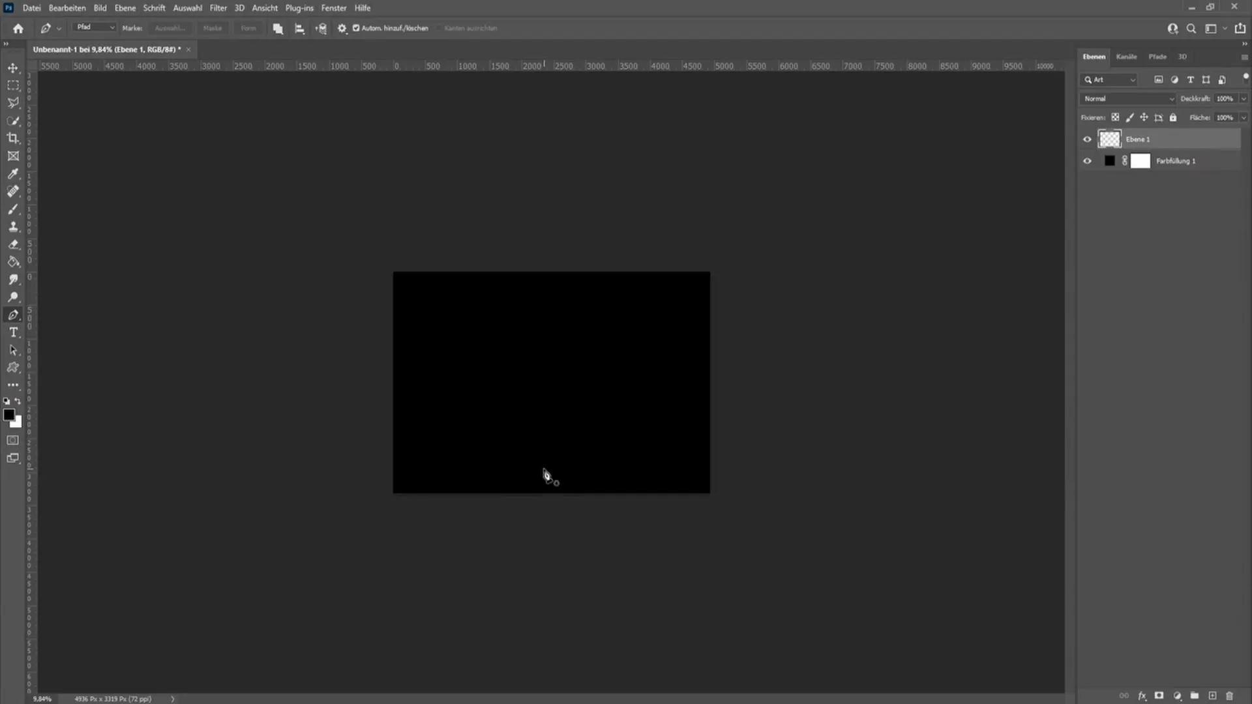Screen dimensions: 1252x704
Task: Click the Share icon
Action: pos(1240,29)
